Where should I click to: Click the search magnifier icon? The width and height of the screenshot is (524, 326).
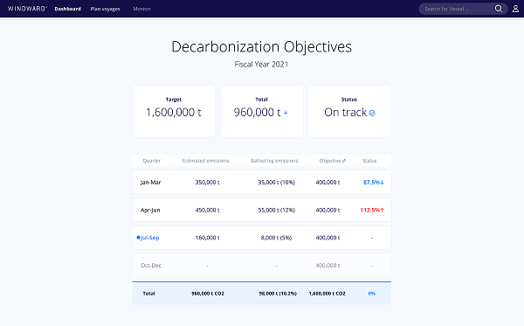coord(499,9)
